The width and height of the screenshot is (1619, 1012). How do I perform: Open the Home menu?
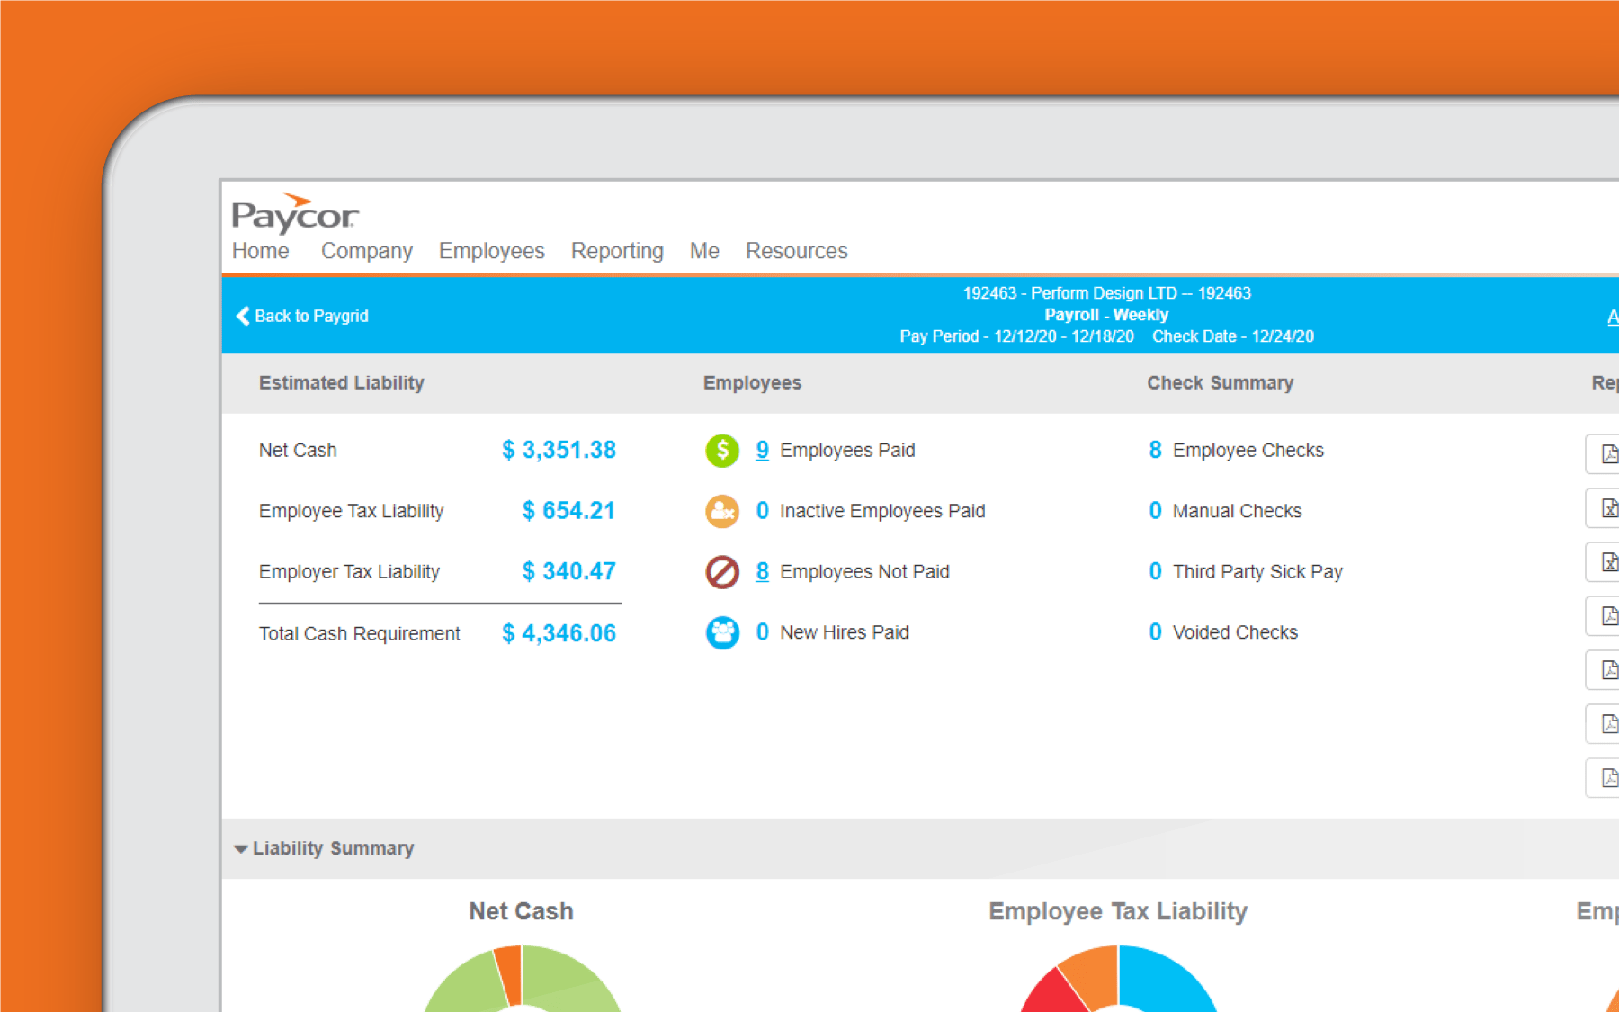261,251
